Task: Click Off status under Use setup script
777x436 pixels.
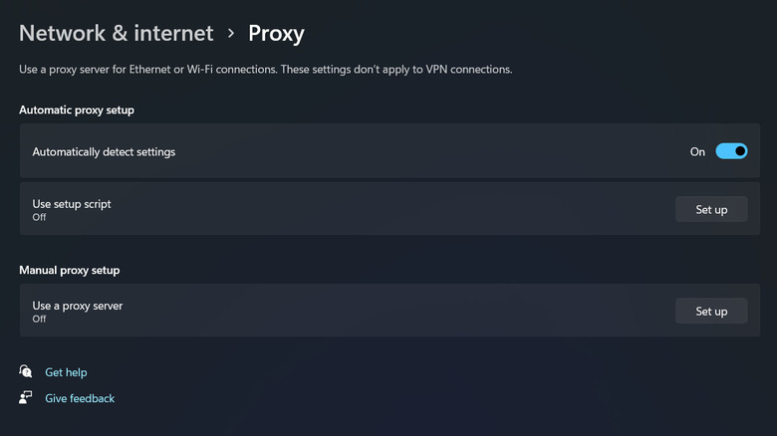Action: click(x=40, y=216)
